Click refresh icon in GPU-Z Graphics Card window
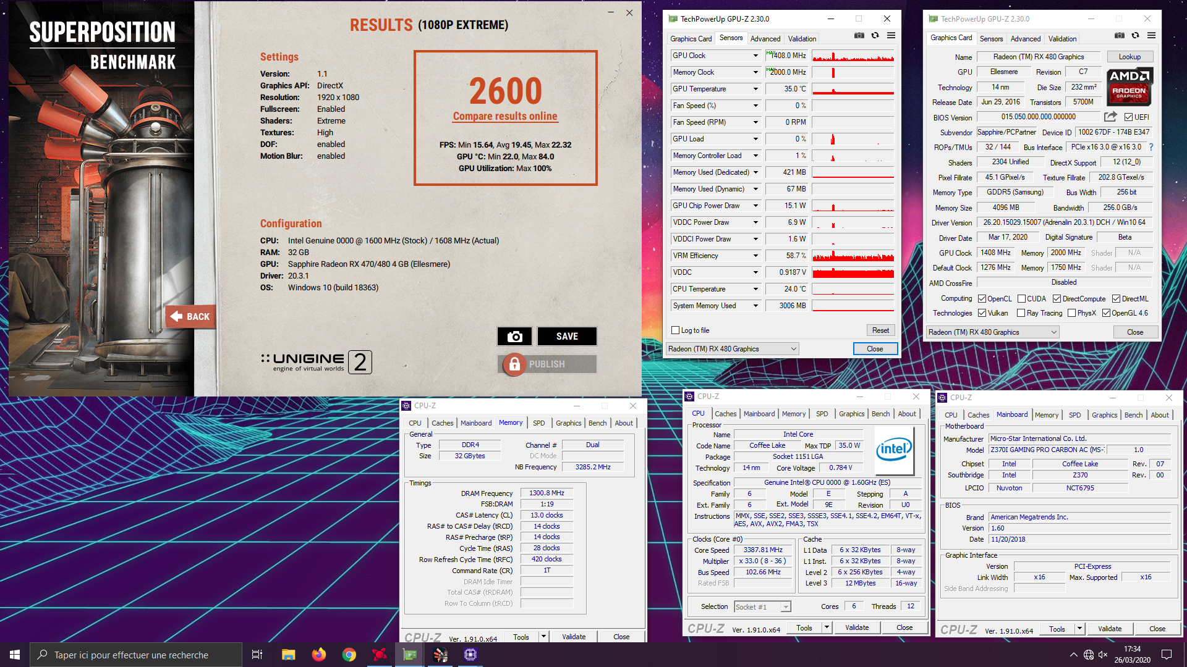Image resolution: width=1187 pixels, height=667 pixels. (x=1135, y=36)
